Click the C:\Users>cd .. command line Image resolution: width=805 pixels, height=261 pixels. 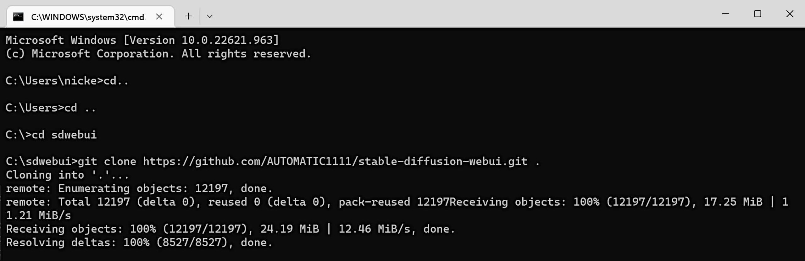point(51,108)
